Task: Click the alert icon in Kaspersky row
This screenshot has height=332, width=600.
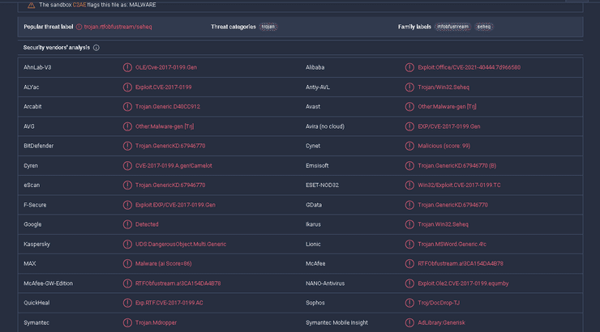Action: [x=127, y=244]
